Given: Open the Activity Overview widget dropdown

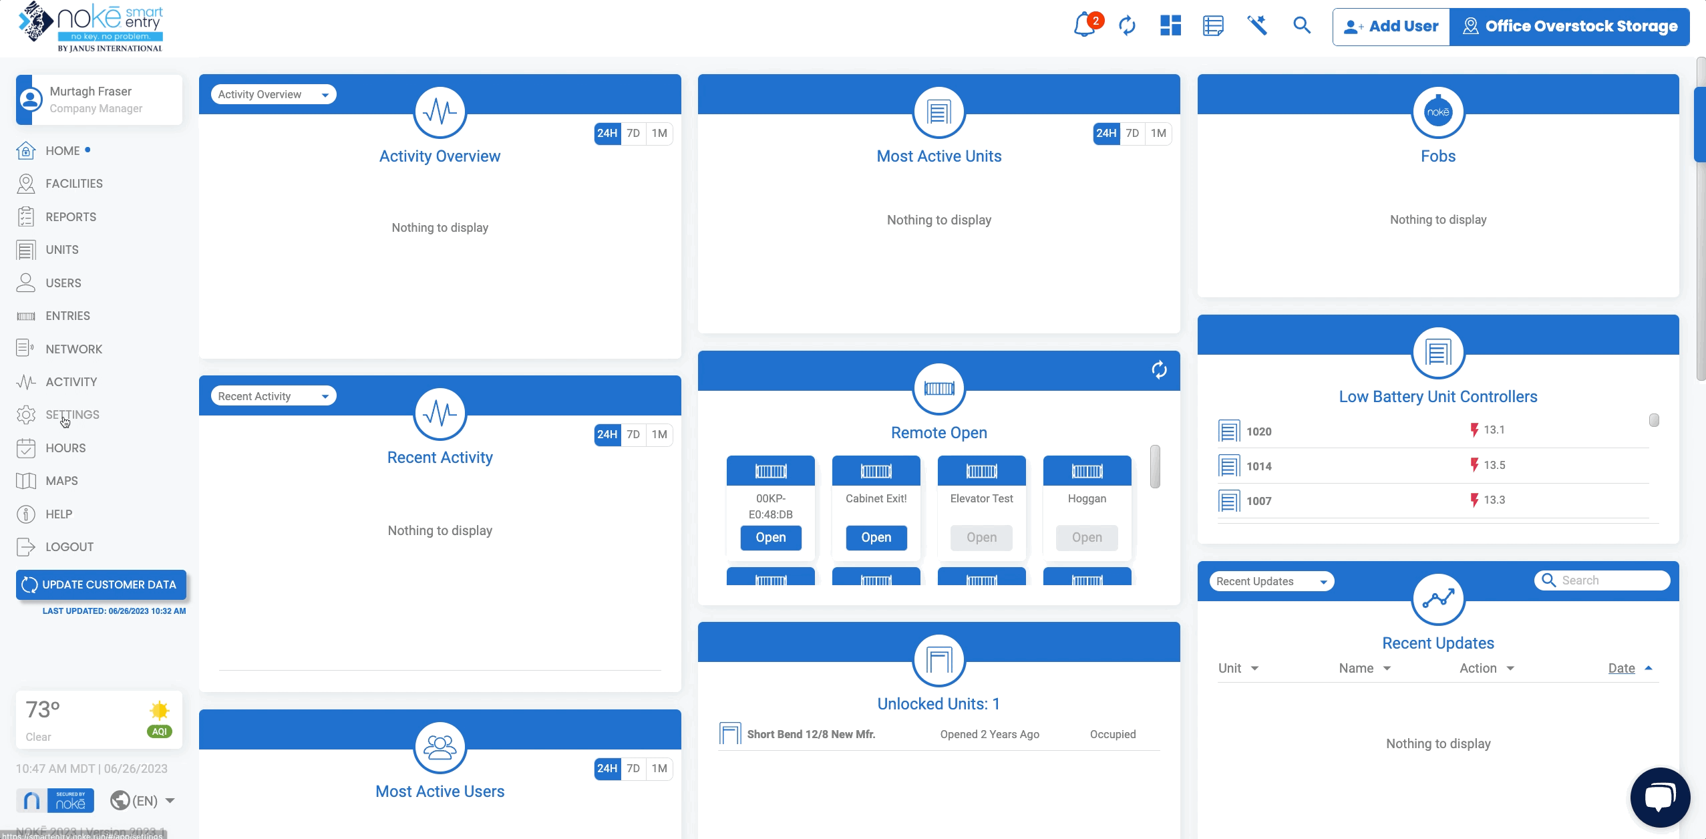Looking at the screenshot, I should pyautogui.click(x=273, y=94).
